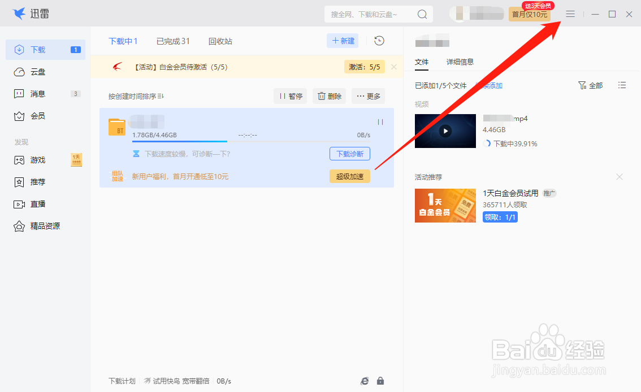Screen dimensions: 641x392
Task: Click the 新建 new task button
Action: [x=343, y=41]
